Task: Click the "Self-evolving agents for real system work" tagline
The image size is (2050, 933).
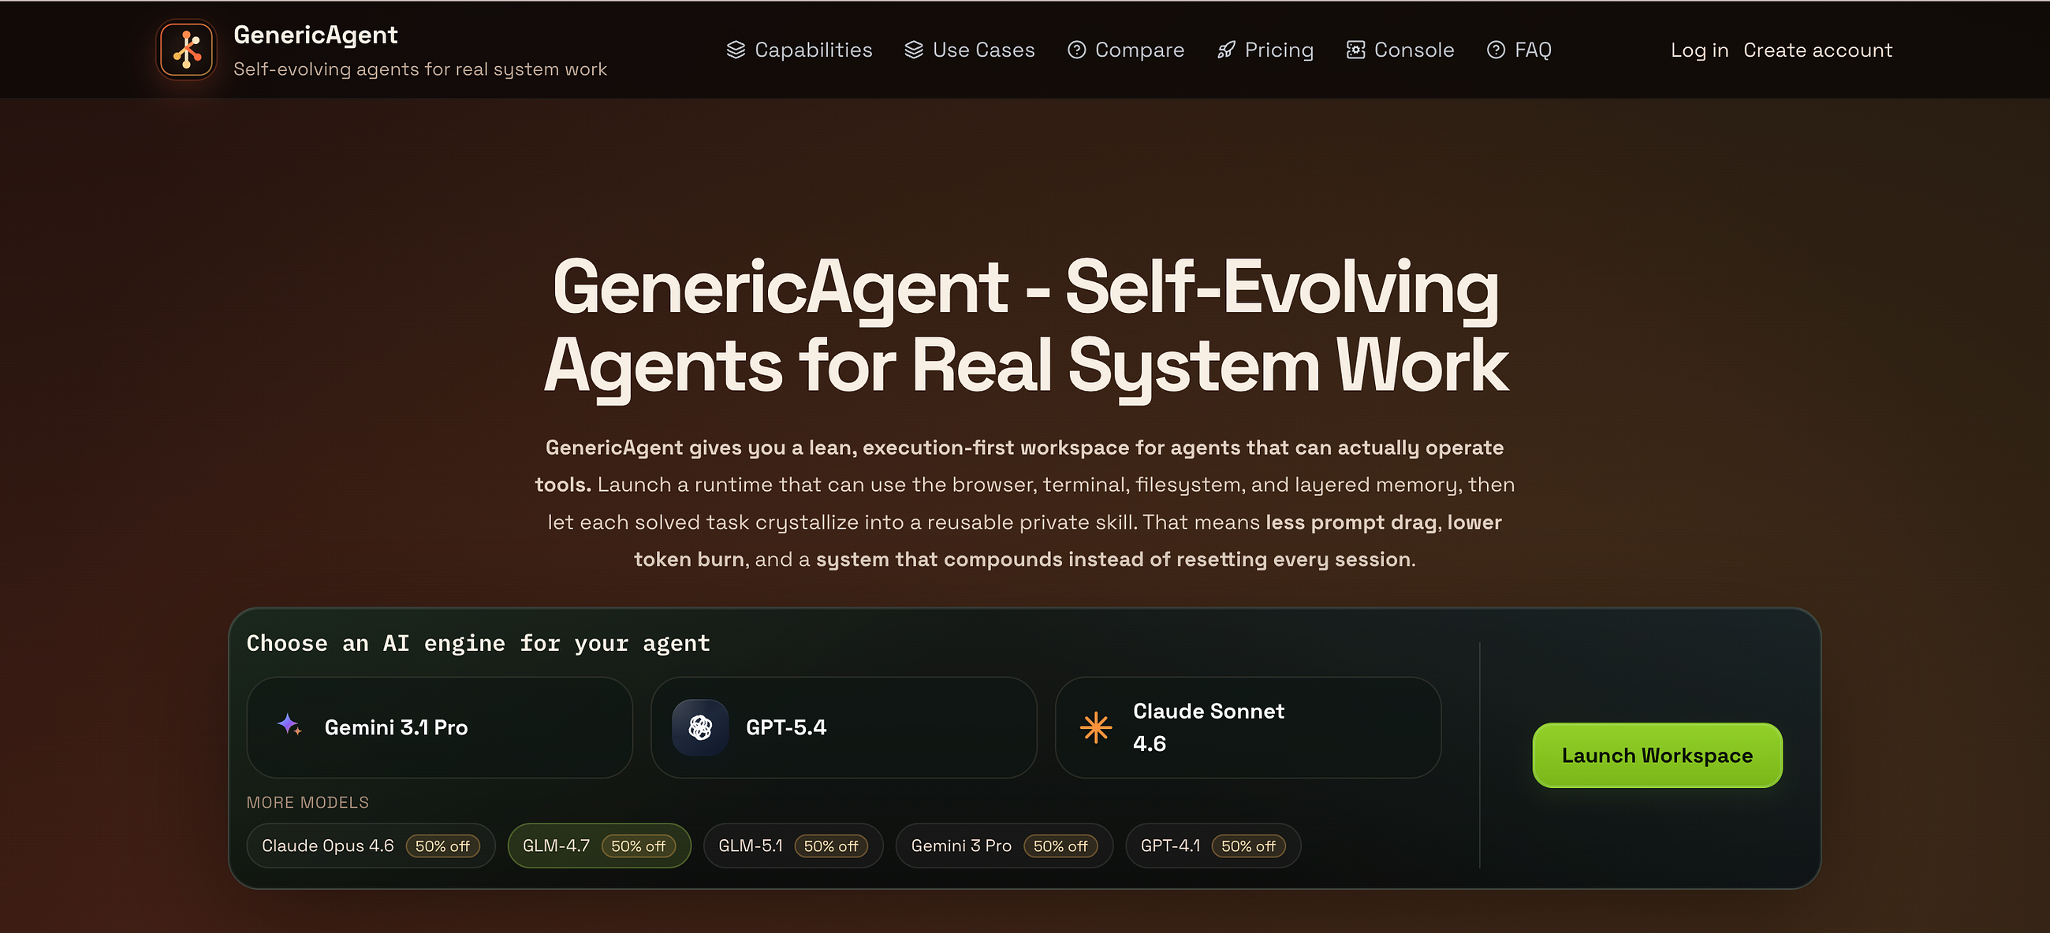Action: coord(420,69)
